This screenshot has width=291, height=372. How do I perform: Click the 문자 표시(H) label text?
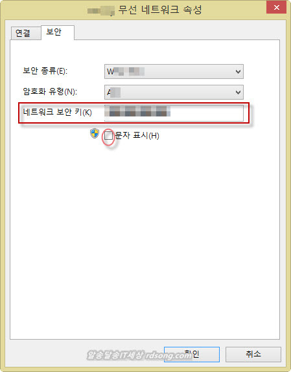tap(137, 135)
